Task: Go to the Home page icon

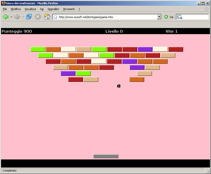Action: tap(47, 17)
